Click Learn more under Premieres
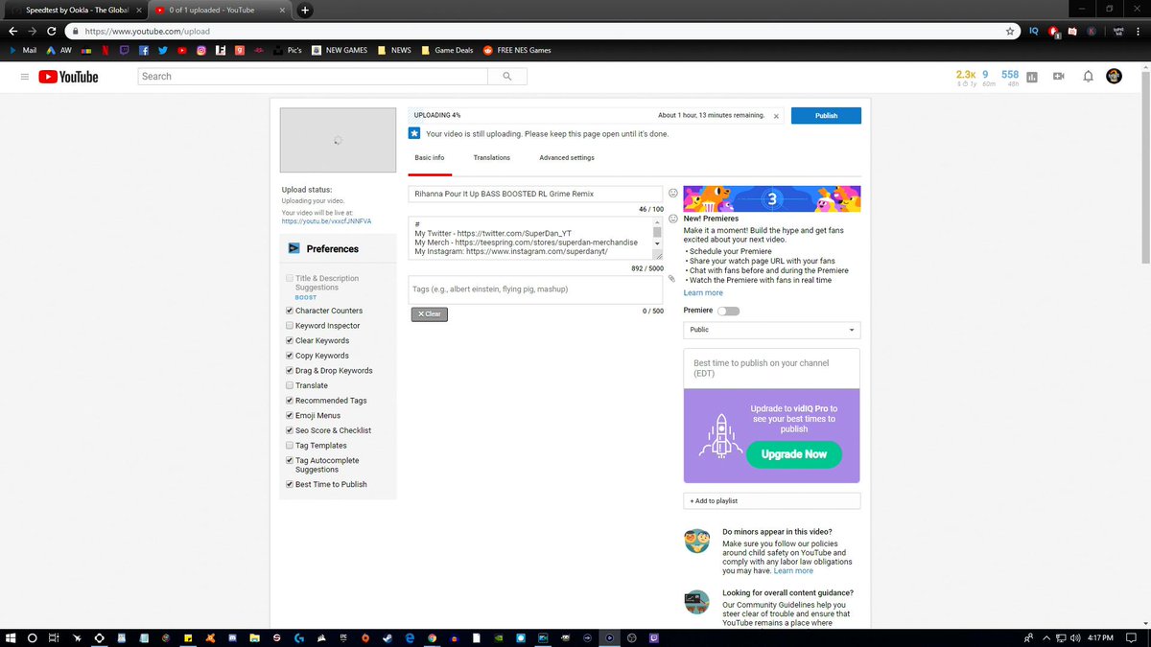Screen dimensions: 1151x647 click(703, 292)
